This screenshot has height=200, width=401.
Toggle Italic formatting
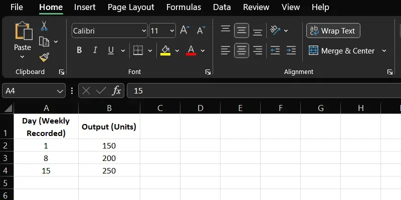(95, 50)
